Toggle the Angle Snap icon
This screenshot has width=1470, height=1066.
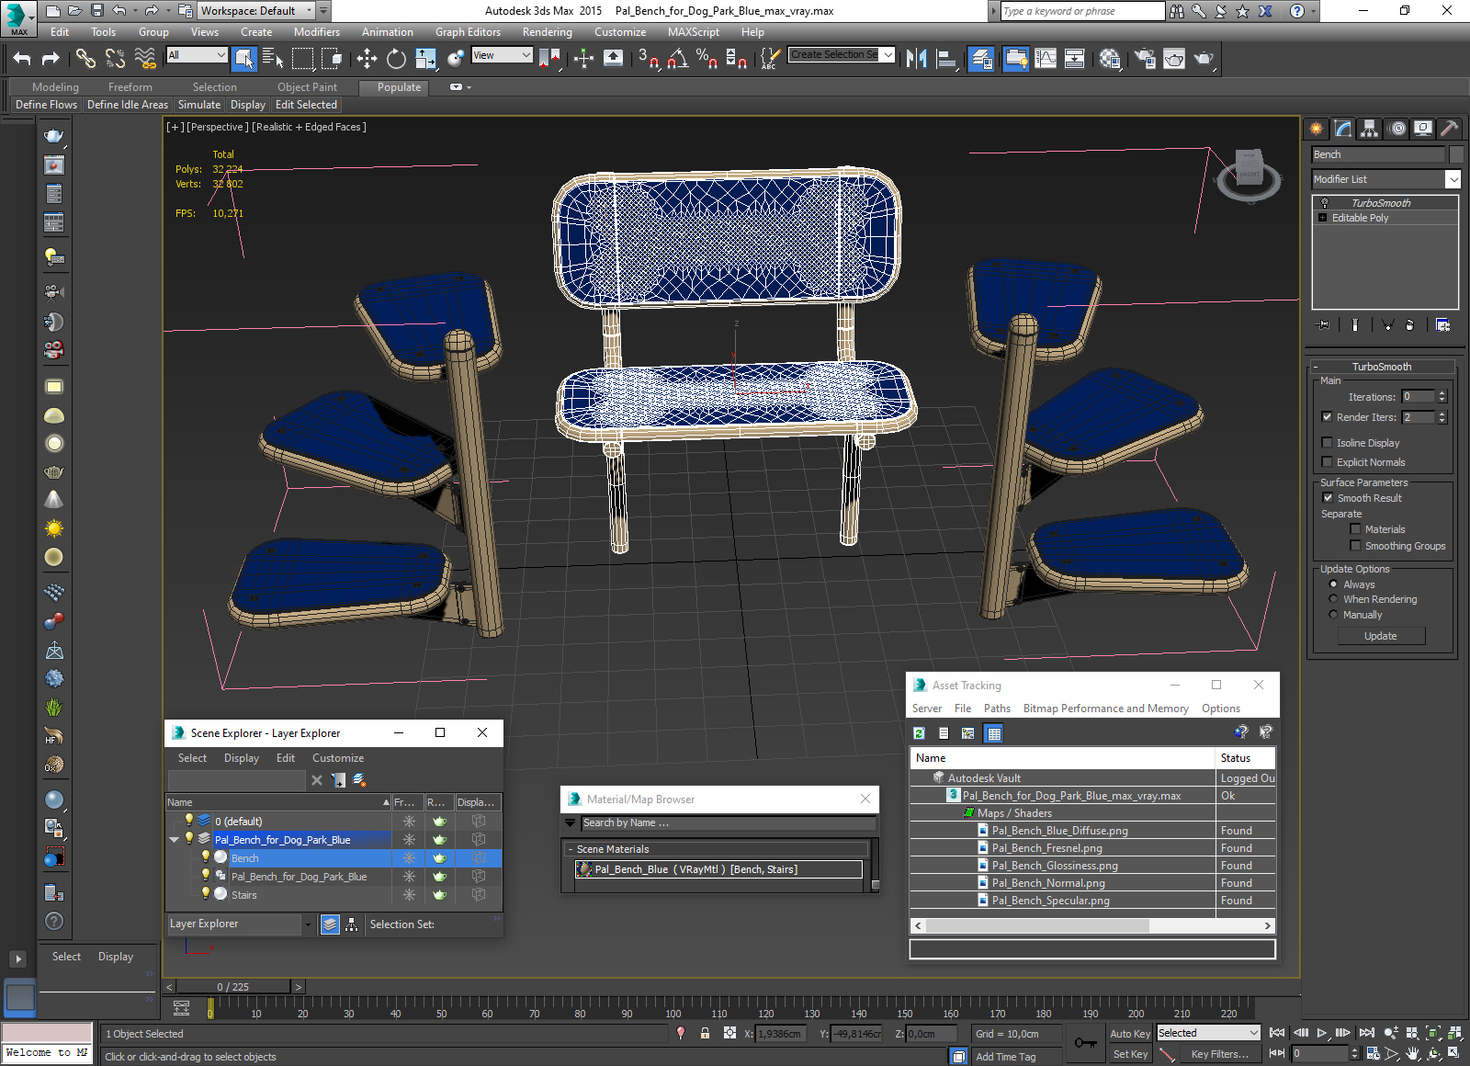click(x=677, y=59)
